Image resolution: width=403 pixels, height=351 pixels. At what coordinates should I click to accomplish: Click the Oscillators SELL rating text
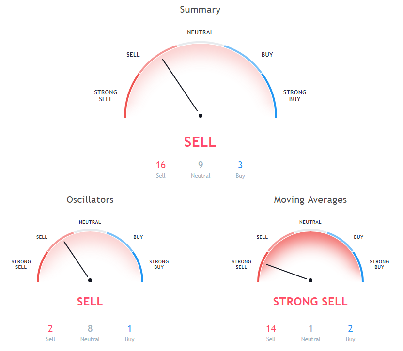click(90, 302)
